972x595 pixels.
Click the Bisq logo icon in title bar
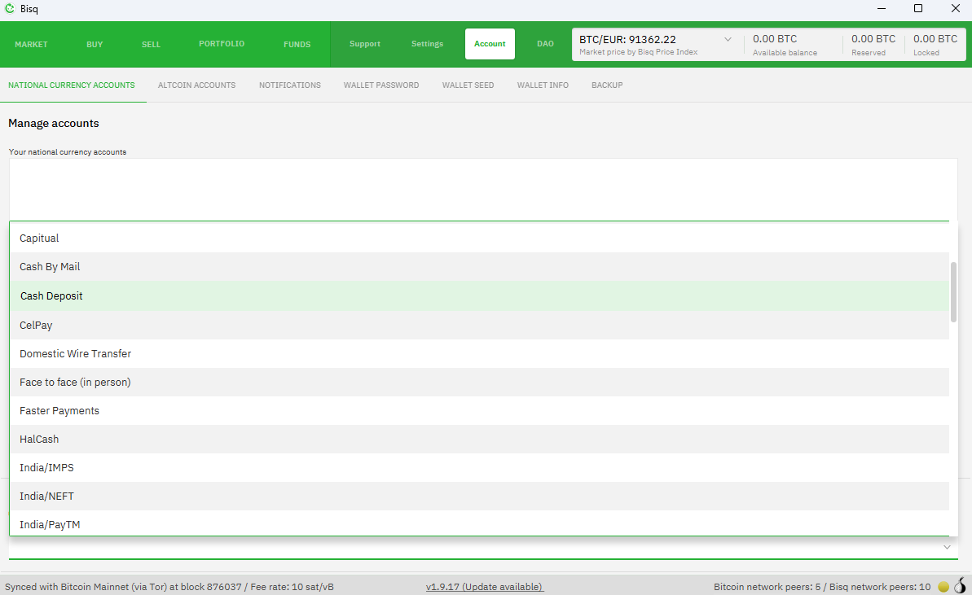[x=10, y=9]
